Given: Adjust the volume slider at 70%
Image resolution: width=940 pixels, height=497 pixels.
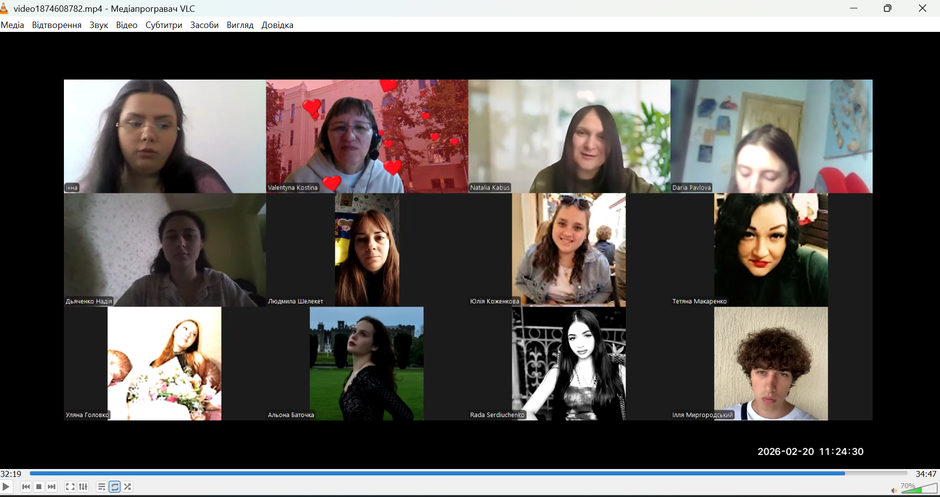Looking at the screenshot, I should click(918, 489).
